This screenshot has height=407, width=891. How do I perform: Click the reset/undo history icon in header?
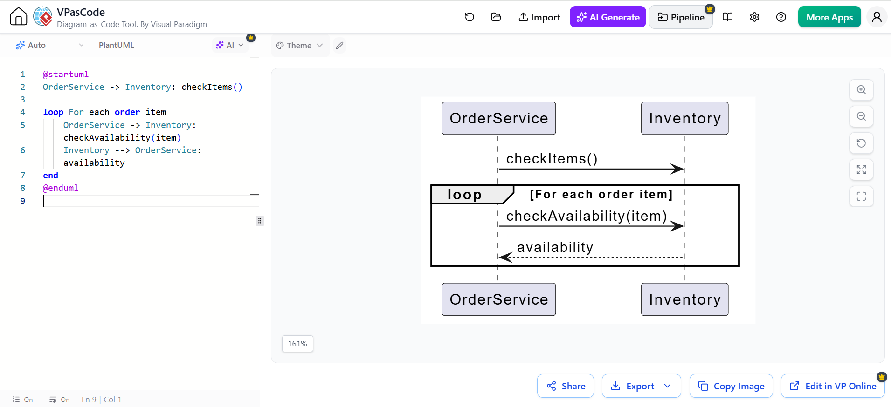click(x=470, y=17)
